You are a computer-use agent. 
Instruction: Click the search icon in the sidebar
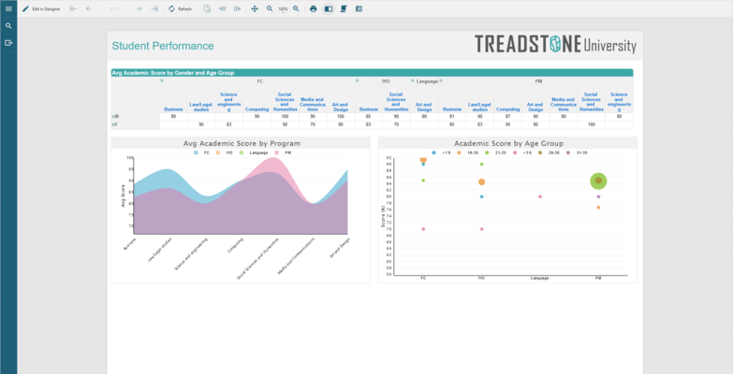point(8,26)
